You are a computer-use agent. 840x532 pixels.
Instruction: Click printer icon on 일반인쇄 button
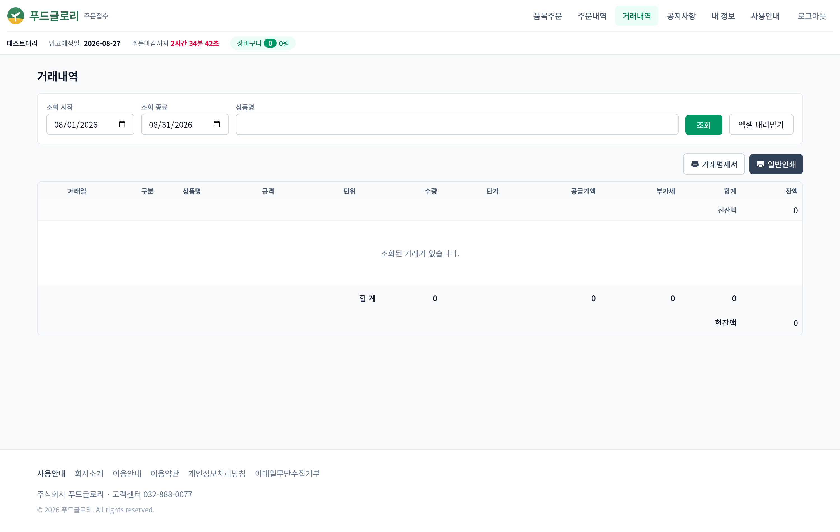(x=760, y=164)
